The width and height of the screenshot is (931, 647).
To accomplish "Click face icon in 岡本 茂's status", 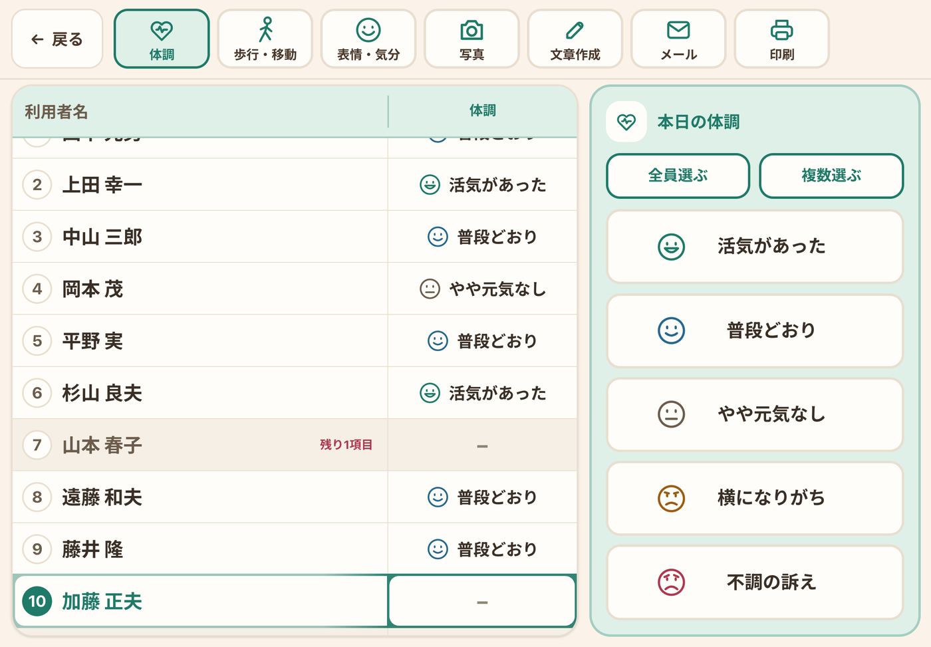I will 430,289.
